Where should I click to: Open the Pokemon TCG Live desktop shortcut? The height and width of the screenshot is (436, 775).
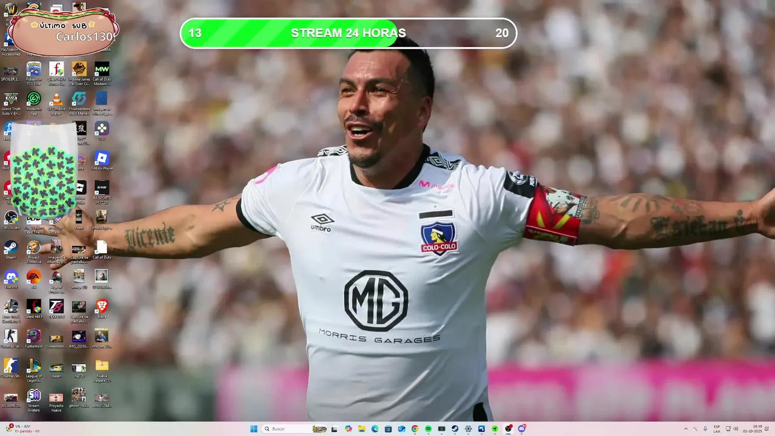pyautogui.click(x=34, y=74)
